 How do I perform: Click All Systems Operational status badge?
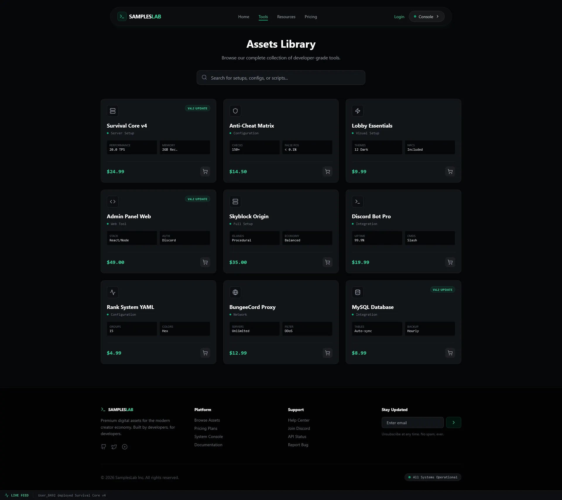(433, 477)
